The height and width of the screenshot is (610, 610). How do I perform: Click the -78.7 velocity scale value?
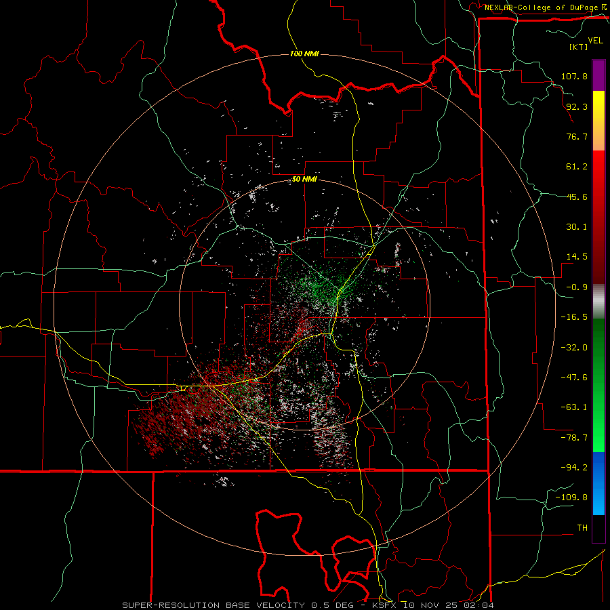pos(574,438)
